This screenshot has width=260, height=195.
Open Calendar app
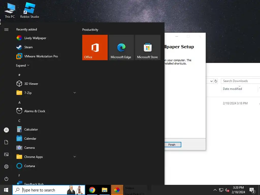[46, 138]
